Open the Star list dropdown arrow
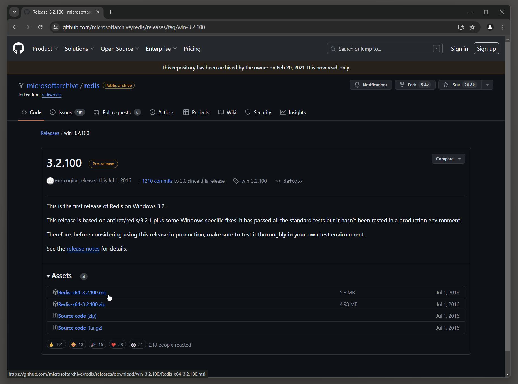 tap(487, 85)
